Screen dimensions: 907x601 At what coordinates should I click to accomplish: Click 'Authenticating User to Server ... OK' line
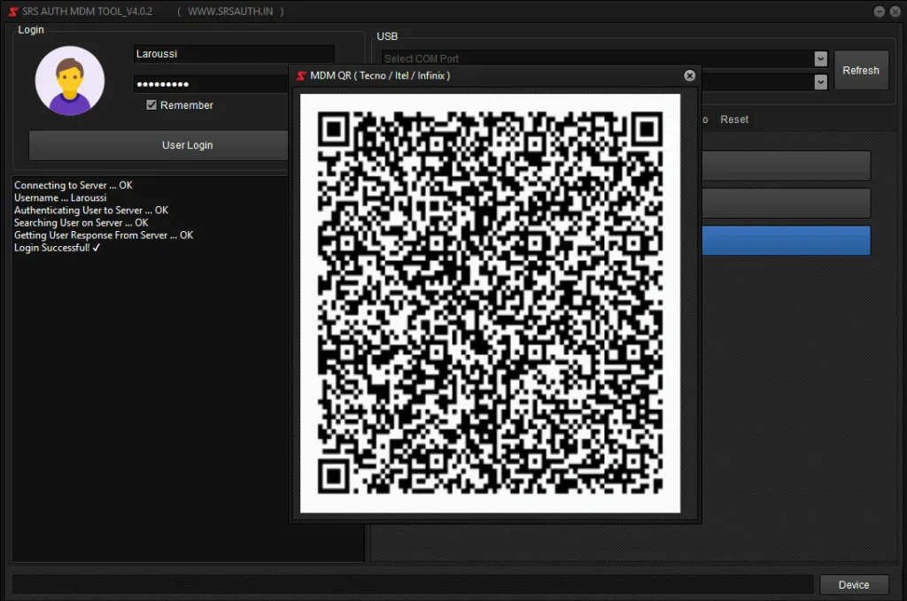pos(91,211)
